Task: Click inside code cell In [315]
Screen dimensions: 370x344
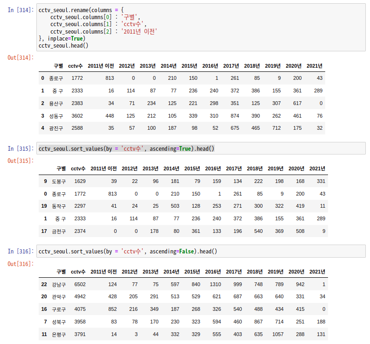Action: (201, 148)
